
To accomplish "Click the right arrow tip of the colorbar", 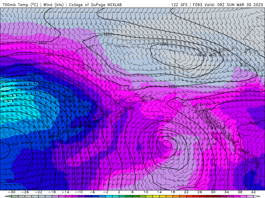I will coord(258,196).
